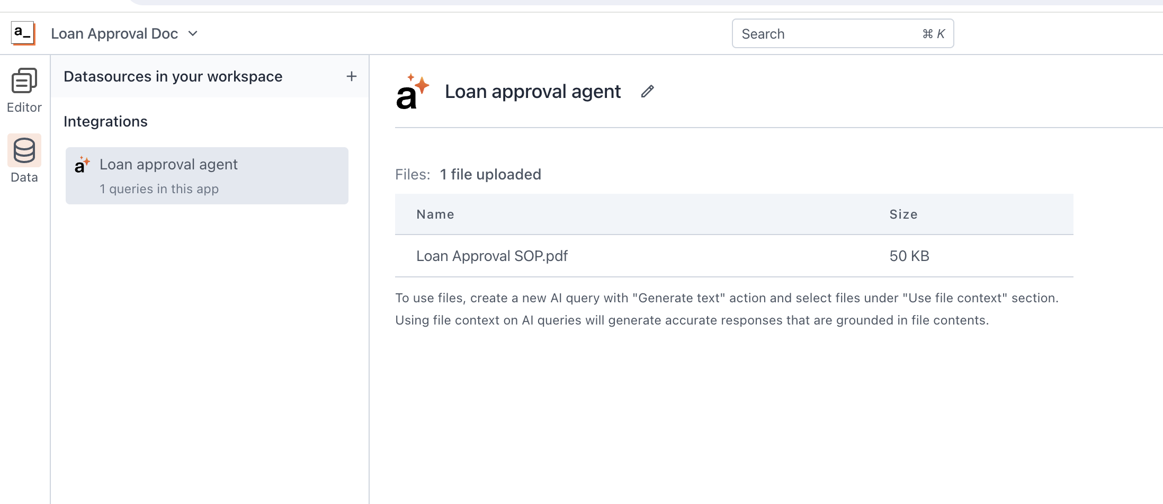Click the agent icon in the Integrations list

coord(83,165)
